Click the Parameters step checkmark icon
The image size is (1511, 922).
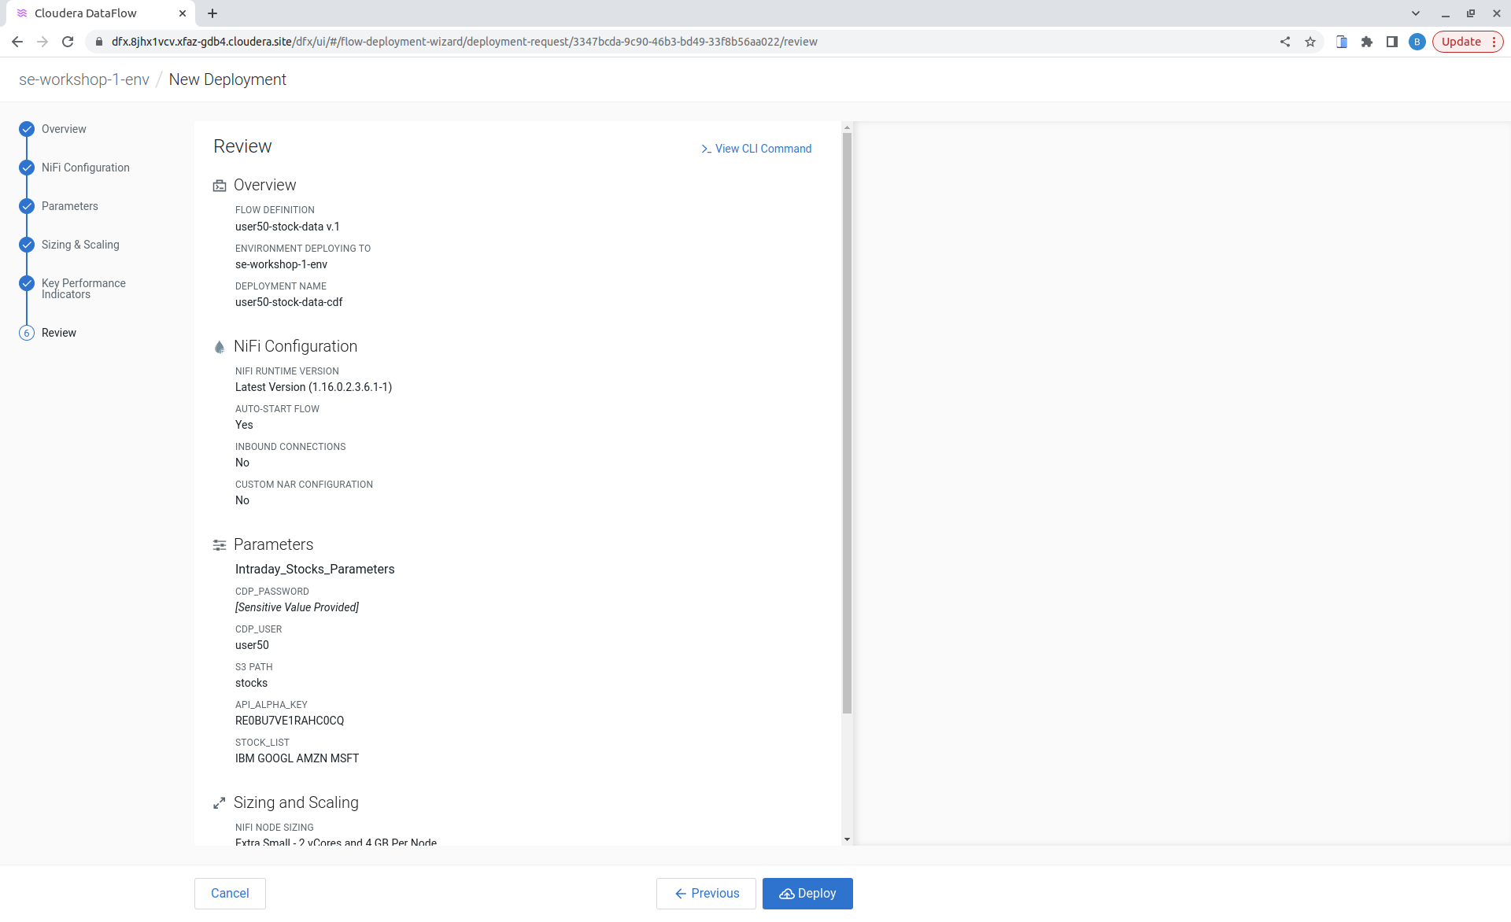pyautogui.click(x=27, y=206)
